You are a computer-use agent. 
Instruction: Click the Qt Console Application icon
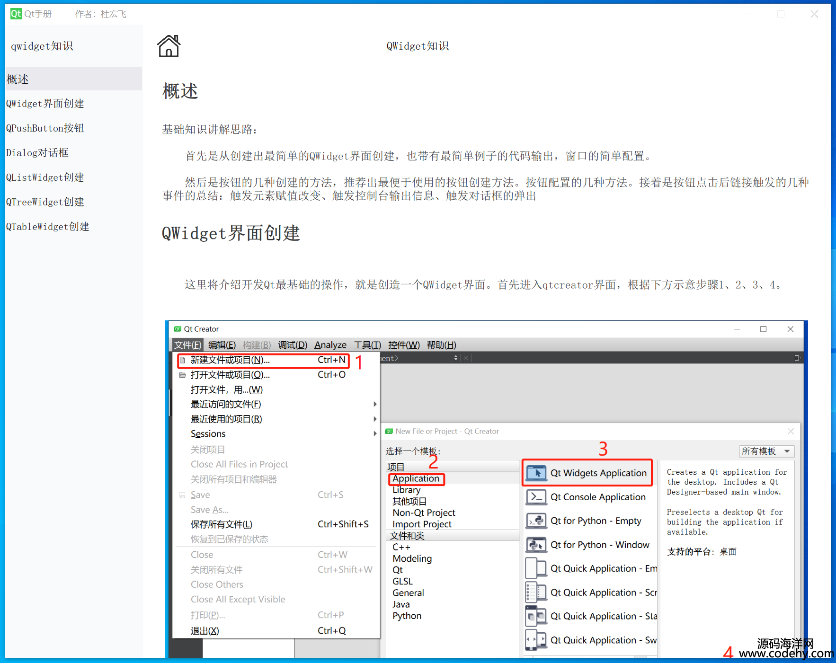[x=536, y=497]
